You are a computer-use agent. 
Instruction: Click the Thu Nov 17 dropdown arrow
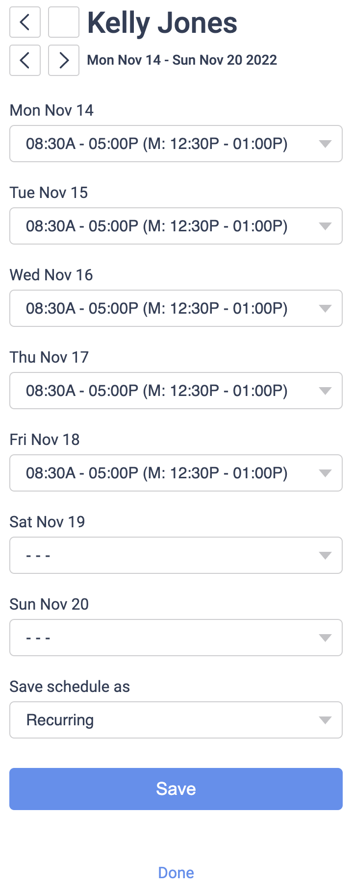tap(325, 391)
